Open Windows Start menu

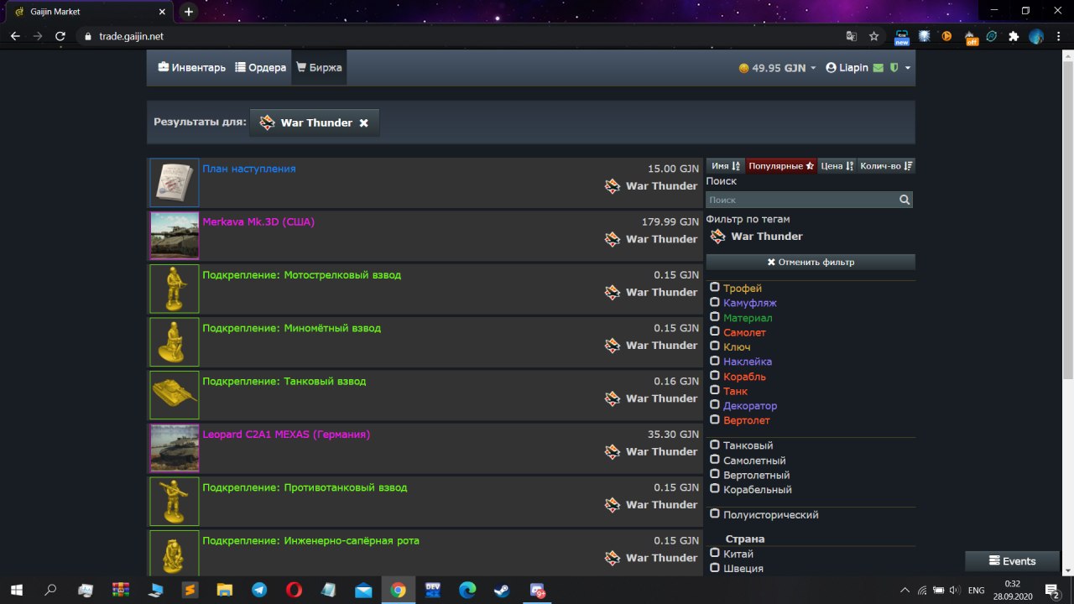(16, 591)
